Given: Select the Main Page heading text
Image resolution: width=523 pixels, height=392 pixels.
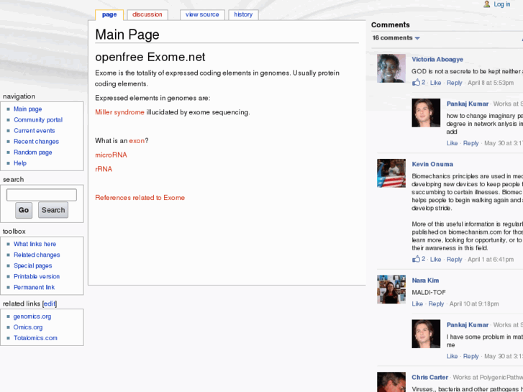Looking at the screenshot, I should [127, 35].
